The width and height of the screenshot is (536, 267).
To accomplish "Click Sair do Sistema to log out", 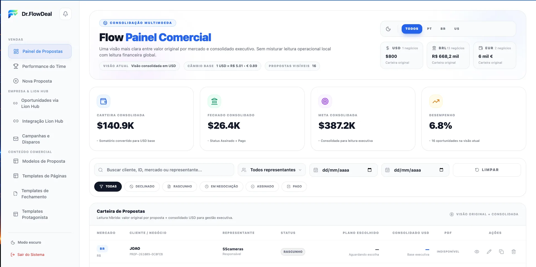I will (x=28, y=254).
